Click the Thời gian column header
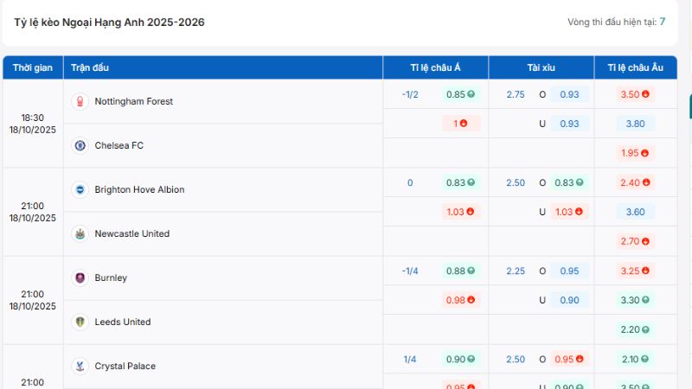 click(33, 67)
